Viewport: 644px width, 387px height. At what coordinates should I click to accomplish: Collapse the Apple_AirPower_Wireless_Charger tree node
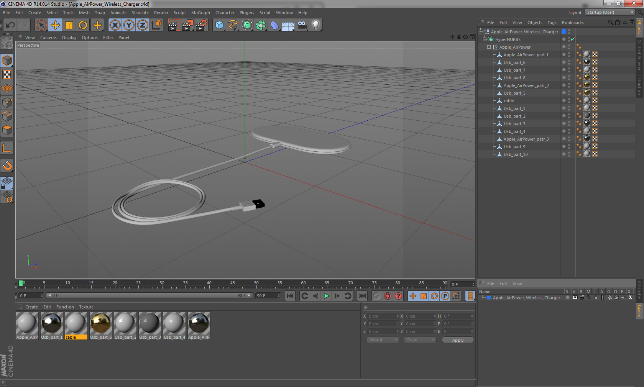click(480, 31)
